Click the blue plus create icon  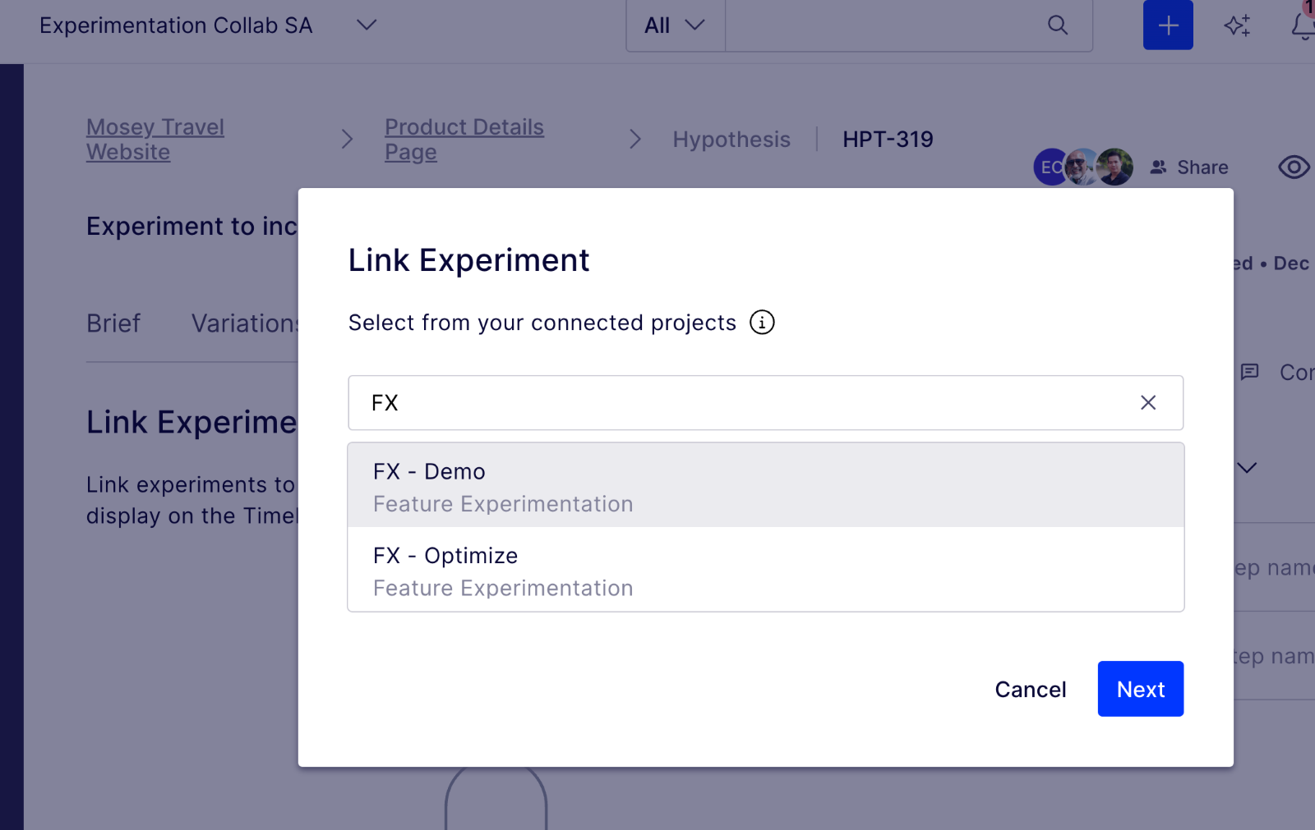(x=1167, y=25)
